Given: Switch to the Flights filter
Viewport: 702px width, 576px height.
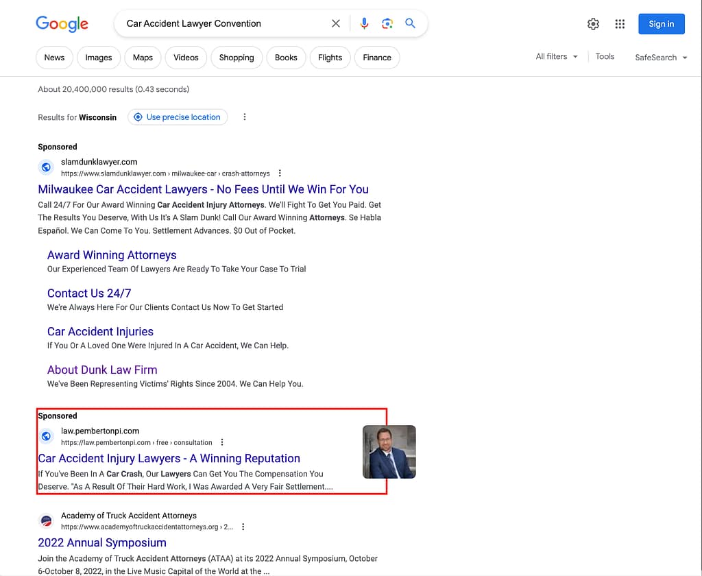Looking at the screenshot, I should (x=330, y=58).
